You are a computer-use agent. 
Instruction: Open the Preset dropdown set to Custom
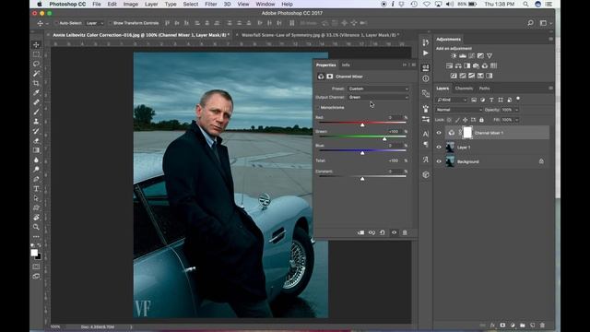378,89
